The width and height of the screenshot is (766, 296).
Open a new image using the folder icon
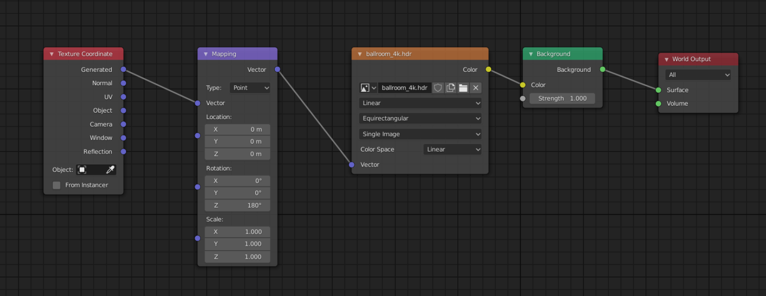[463, 88]
